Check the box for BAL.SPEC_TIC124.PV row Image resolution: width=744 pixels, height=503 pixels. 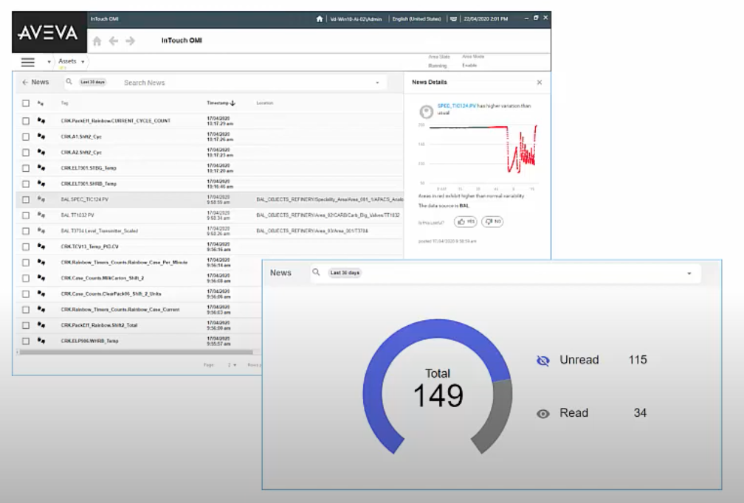(26, 199)
